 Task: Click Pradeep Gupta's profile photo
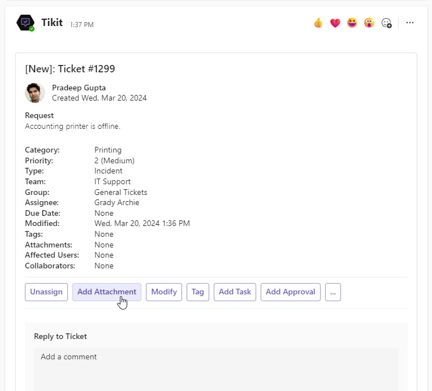(x=35, y=93)
